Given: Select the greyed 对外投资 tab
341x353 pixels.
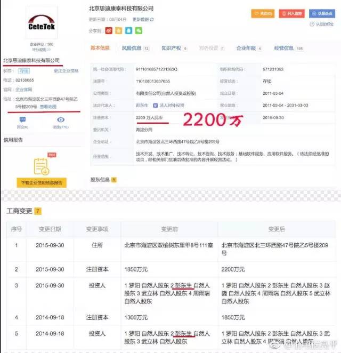Looking at the screenshot, I should pos(212,48).
